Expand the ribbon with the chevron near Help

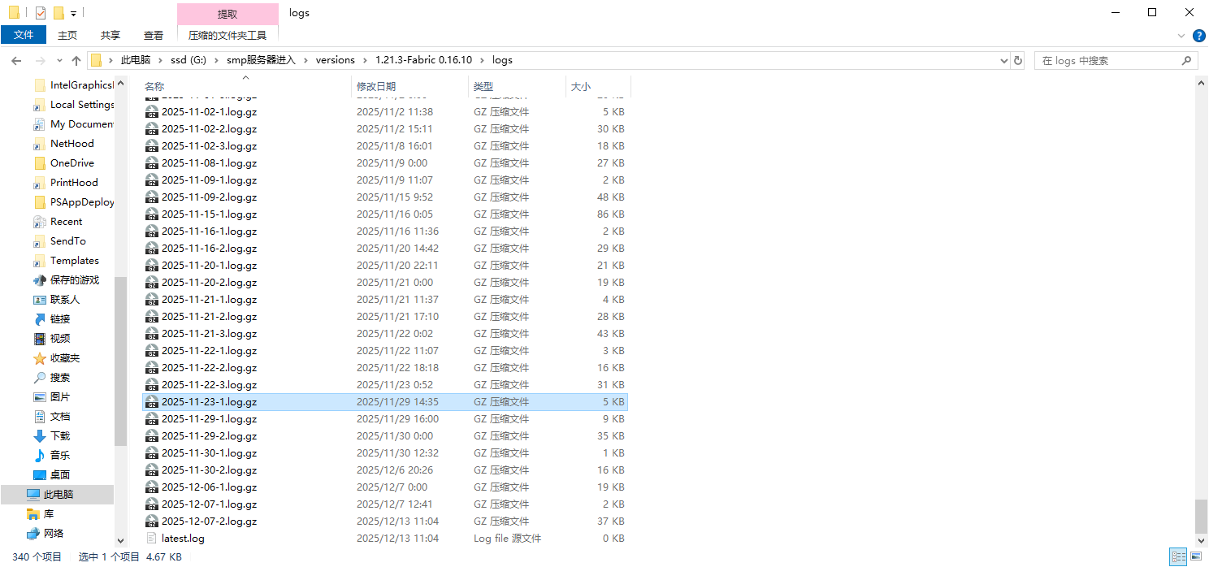[1181, 36]
